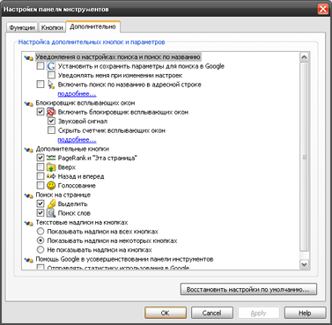The height and width of the screenshot is (325, 332).
Task: Click the yellow smiley Голосование icon
Action: point(51,185)
